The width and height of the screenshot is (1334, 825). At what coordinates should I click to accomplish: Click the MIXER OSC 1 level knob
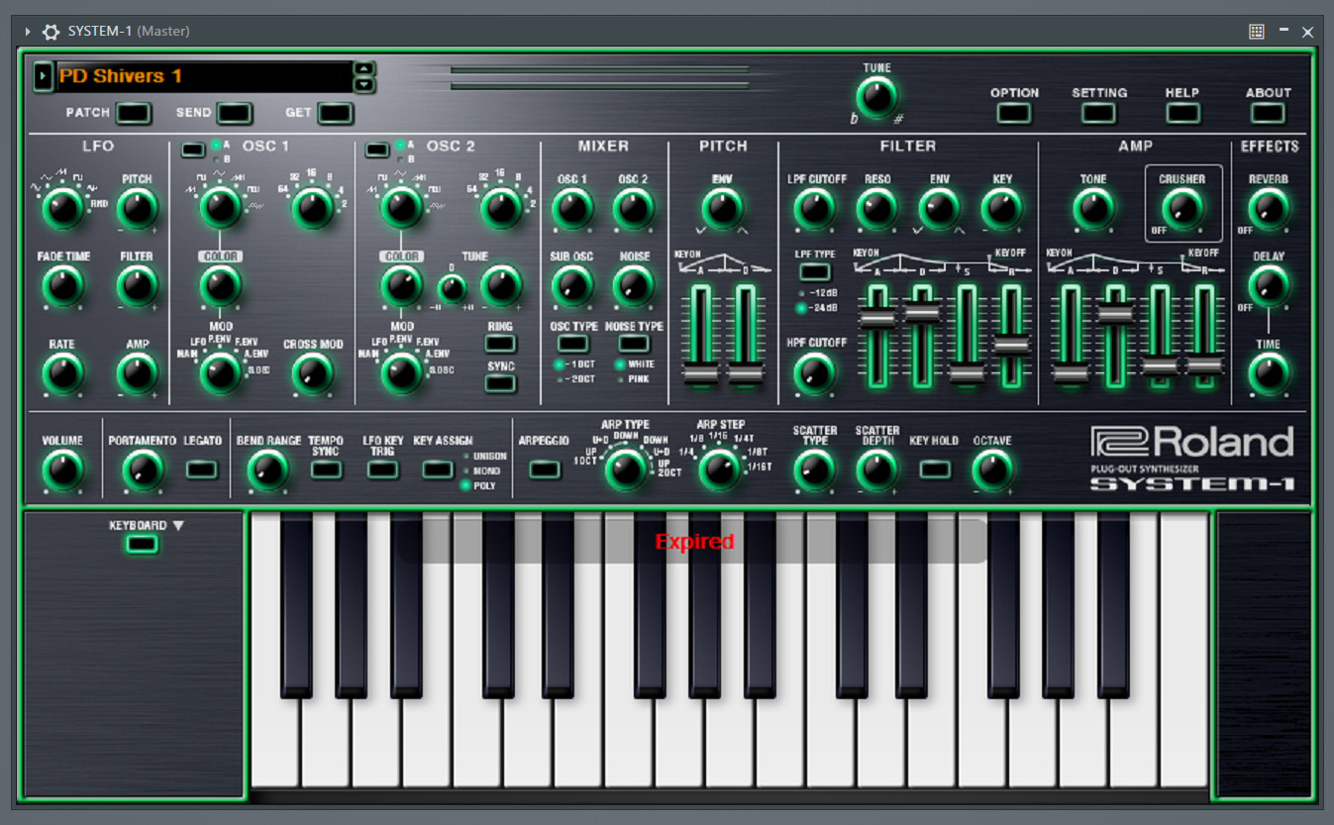point(571,209)
